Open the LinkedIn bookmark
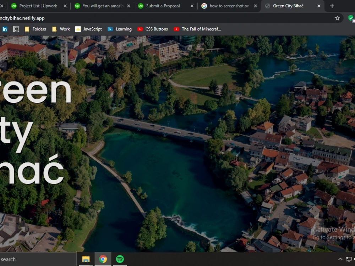Screen dimensions: 355x266 click(x=5, y=29)
